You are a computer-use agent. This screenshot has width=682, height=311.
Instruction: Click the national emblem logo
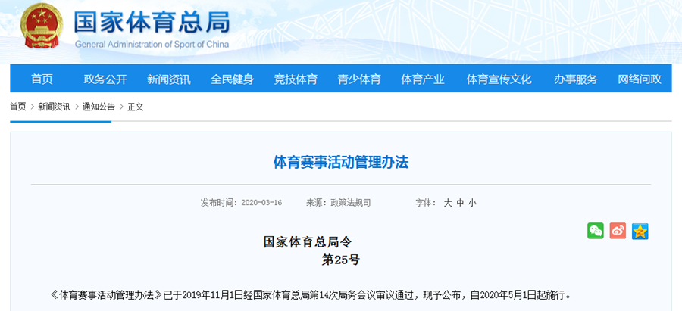[42, 25]
